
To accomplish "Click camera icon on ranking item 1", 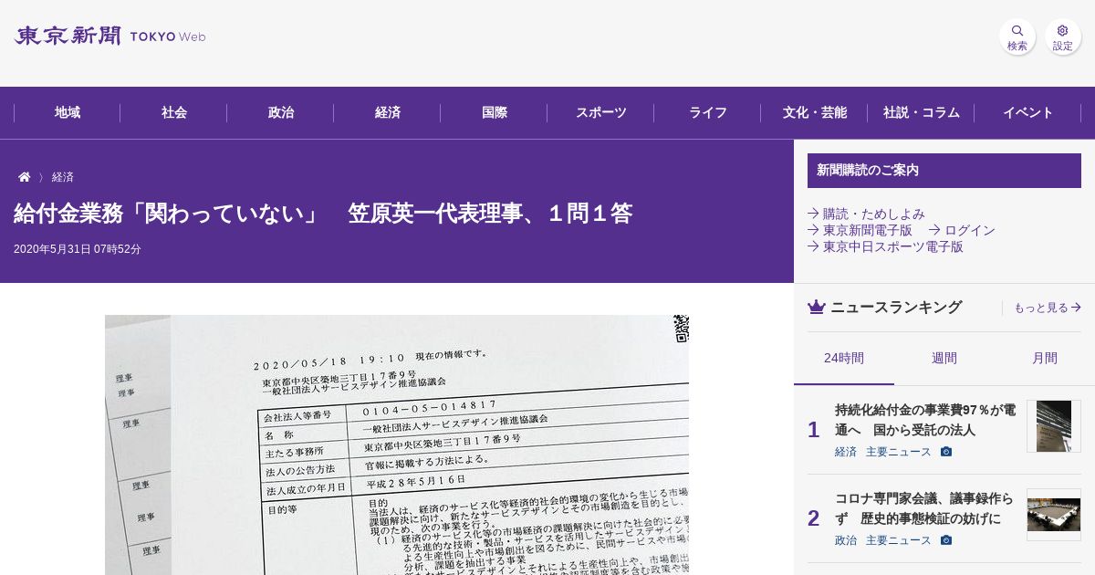I will click(x=946, y=452).
